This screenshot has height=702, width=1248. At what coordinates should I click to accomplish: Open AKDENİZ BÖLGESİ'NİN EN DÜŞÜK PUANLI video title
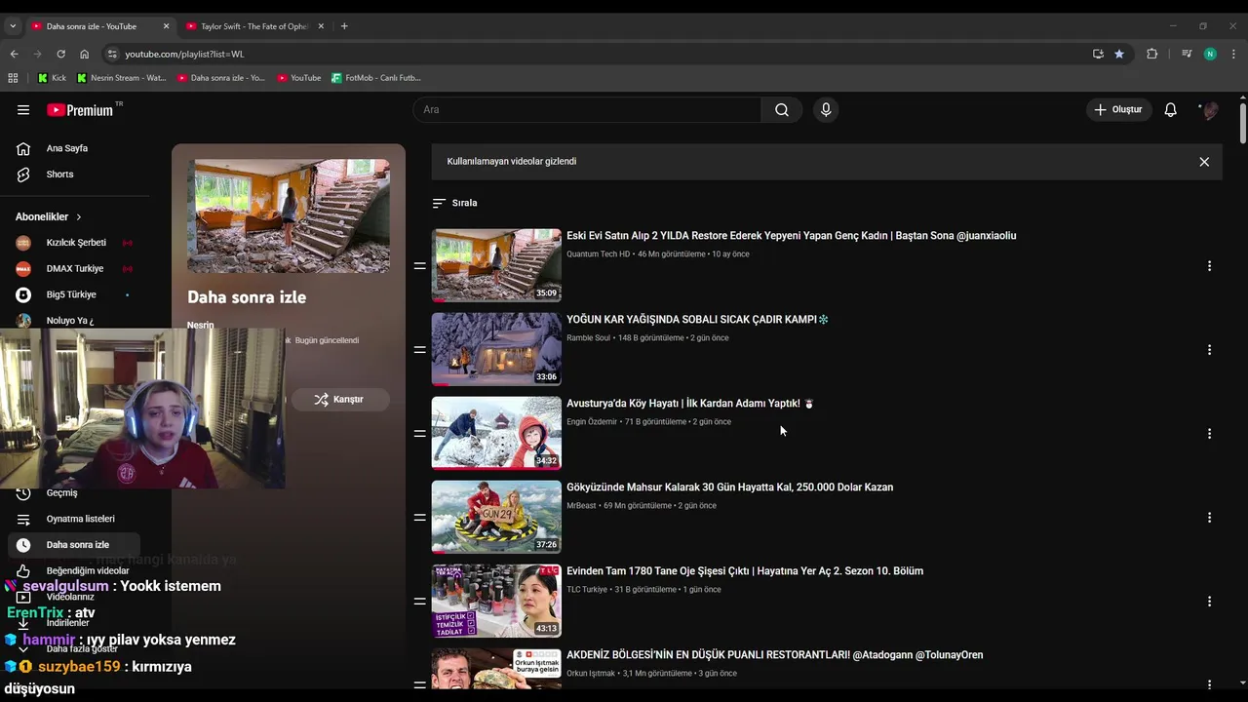click(774, 655)
